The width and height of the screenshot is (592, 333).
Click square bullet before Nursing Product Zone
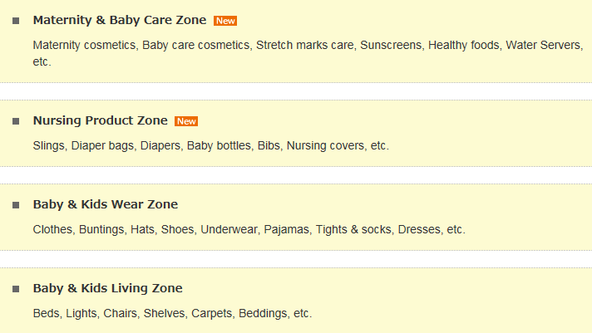[16, 121]
